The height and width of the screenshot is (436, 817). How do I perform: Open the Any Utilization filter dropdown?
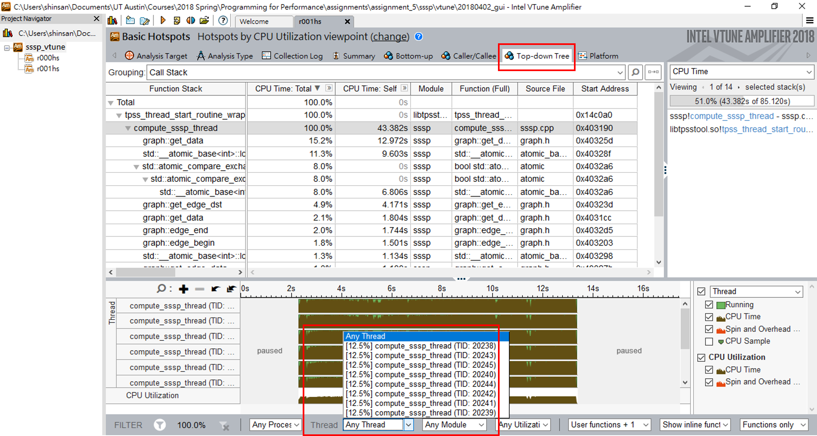click(524, 425)
